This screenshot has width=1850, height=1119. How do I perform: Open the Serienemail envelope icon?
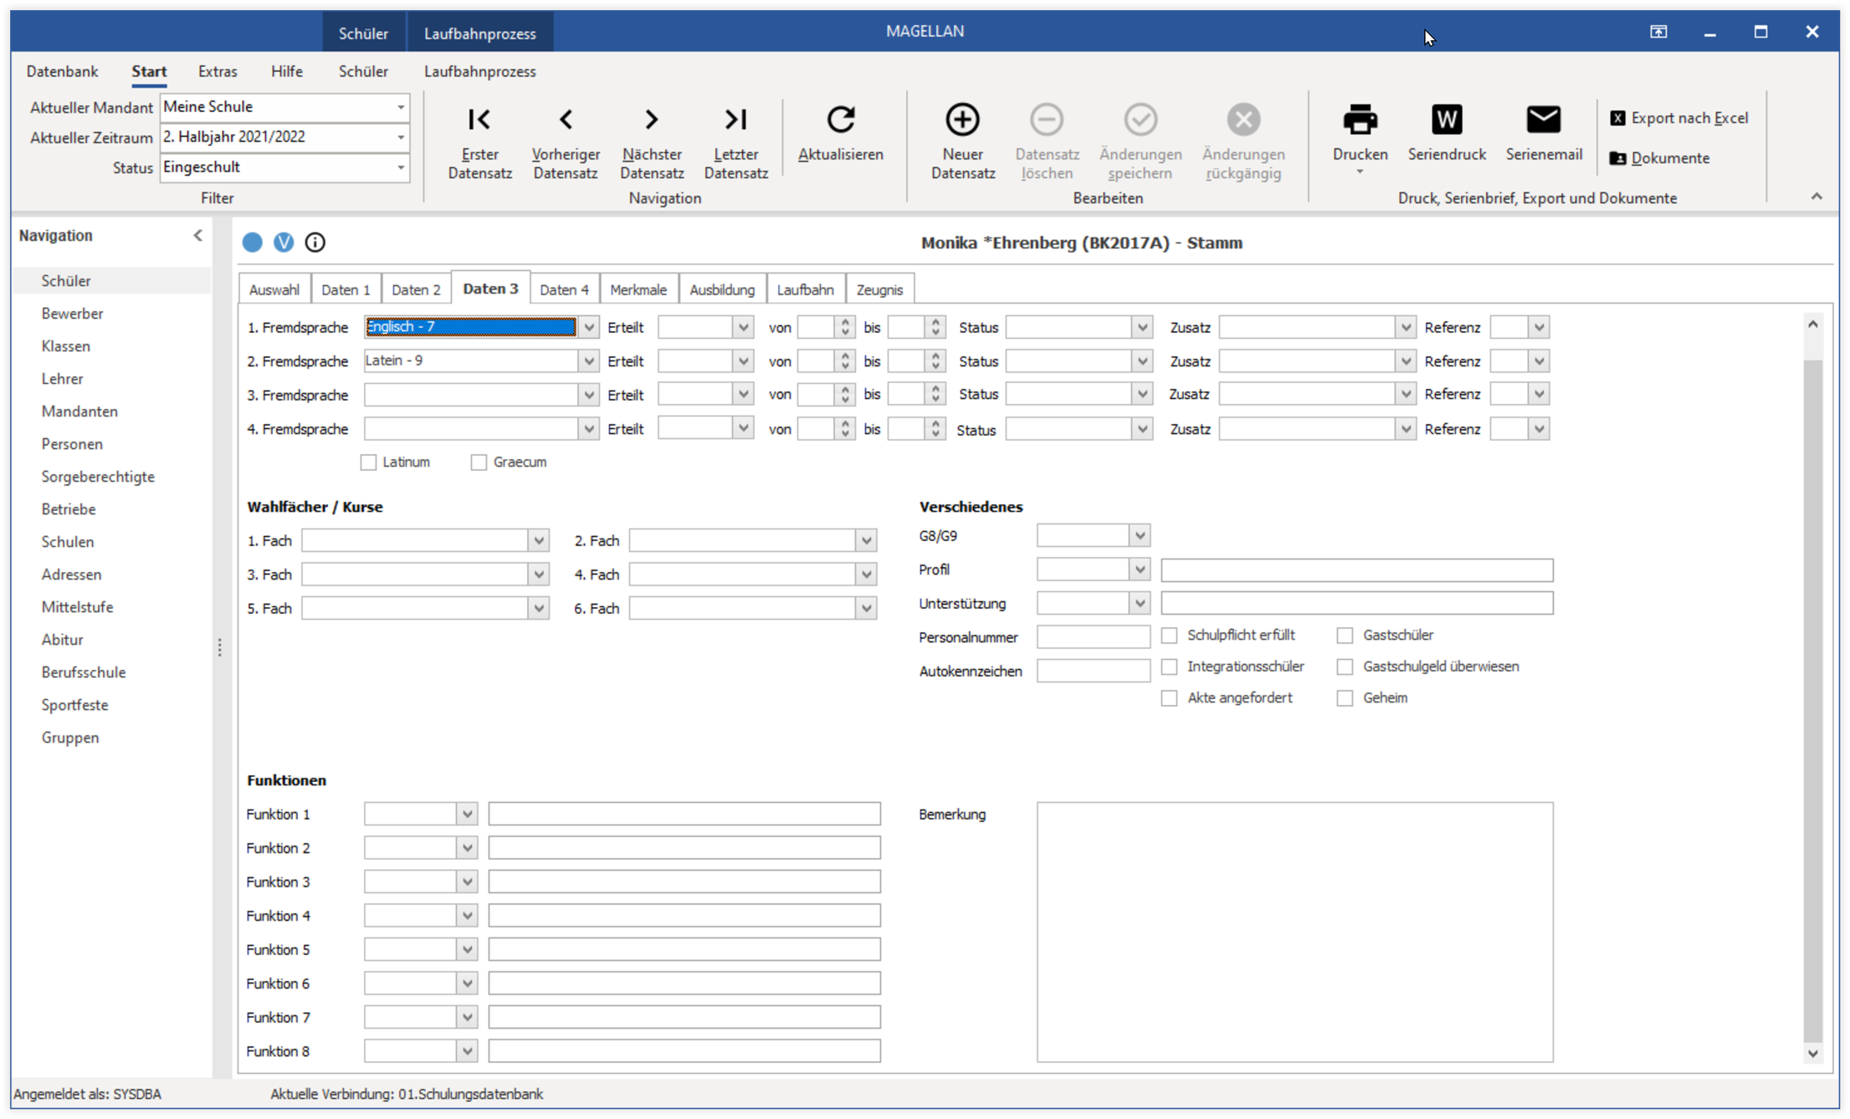1543,120
